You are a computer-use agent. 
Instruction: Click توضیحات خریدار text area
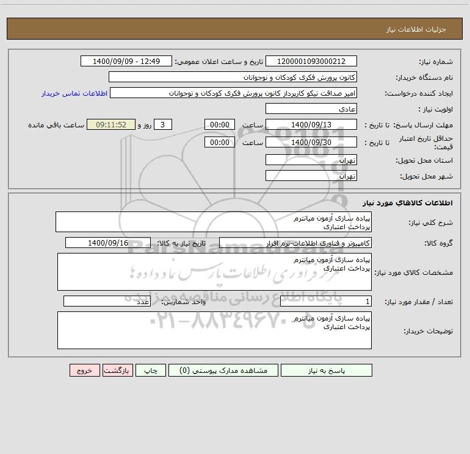click(x=214, y=330)
